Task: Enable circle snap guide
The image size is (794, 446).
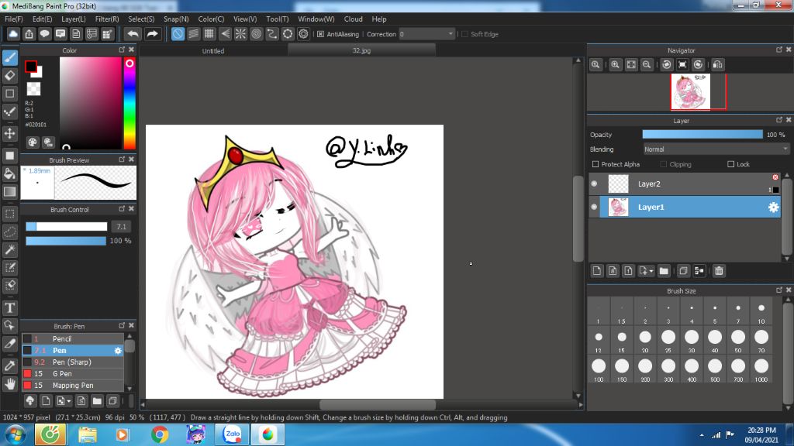Action: point(256,34)
